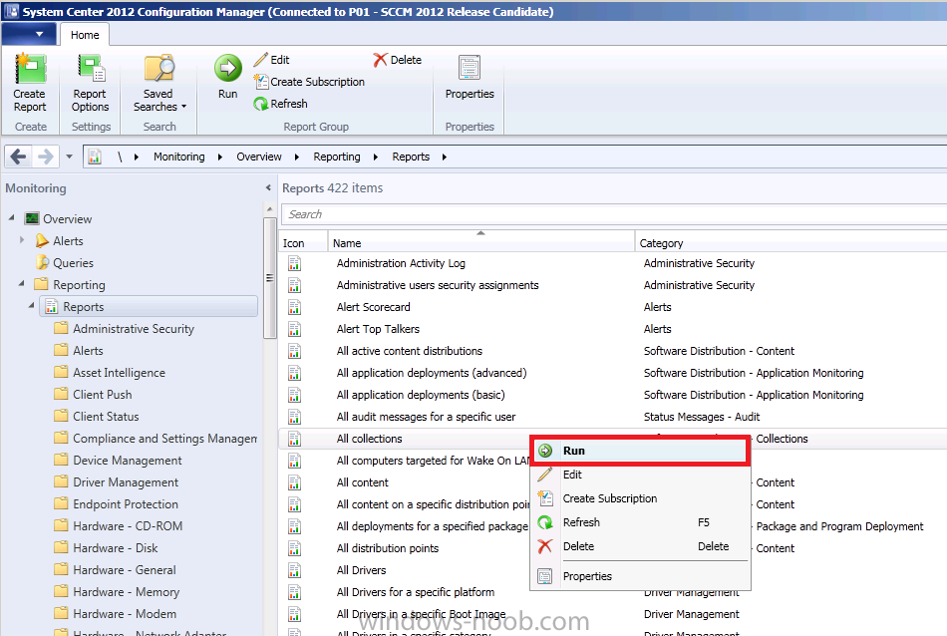Click Create Subscription in the ribbon

(x=309, y=82)
